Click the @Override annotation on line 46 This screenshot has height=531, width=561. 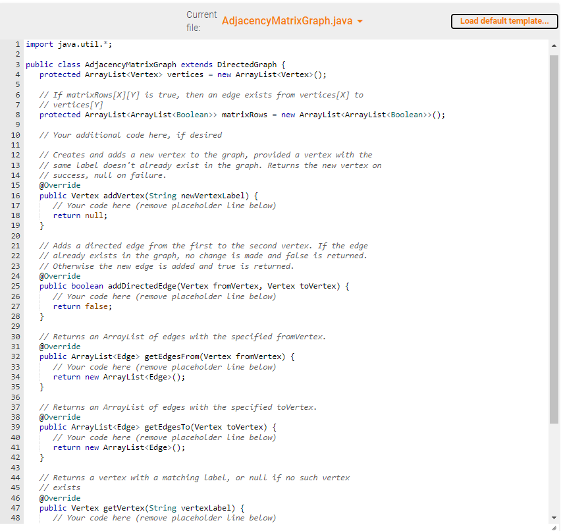(x=60, y=499)
